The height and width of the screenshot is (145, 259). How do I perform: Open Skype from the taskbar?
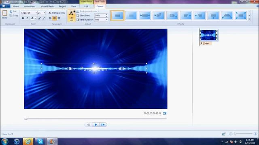(40, 141)
